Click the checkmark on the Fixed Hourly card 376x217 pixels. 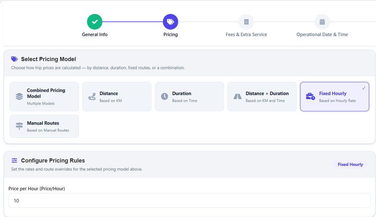coord(364,88)
